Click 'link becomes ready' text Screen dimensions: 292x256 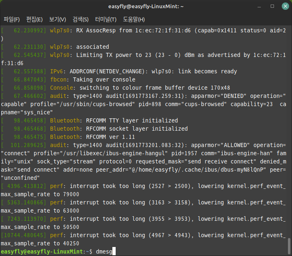pos(208,71)
